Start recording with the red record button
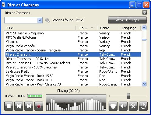Viewport: 151px width, 115px height. coord(39,106)
